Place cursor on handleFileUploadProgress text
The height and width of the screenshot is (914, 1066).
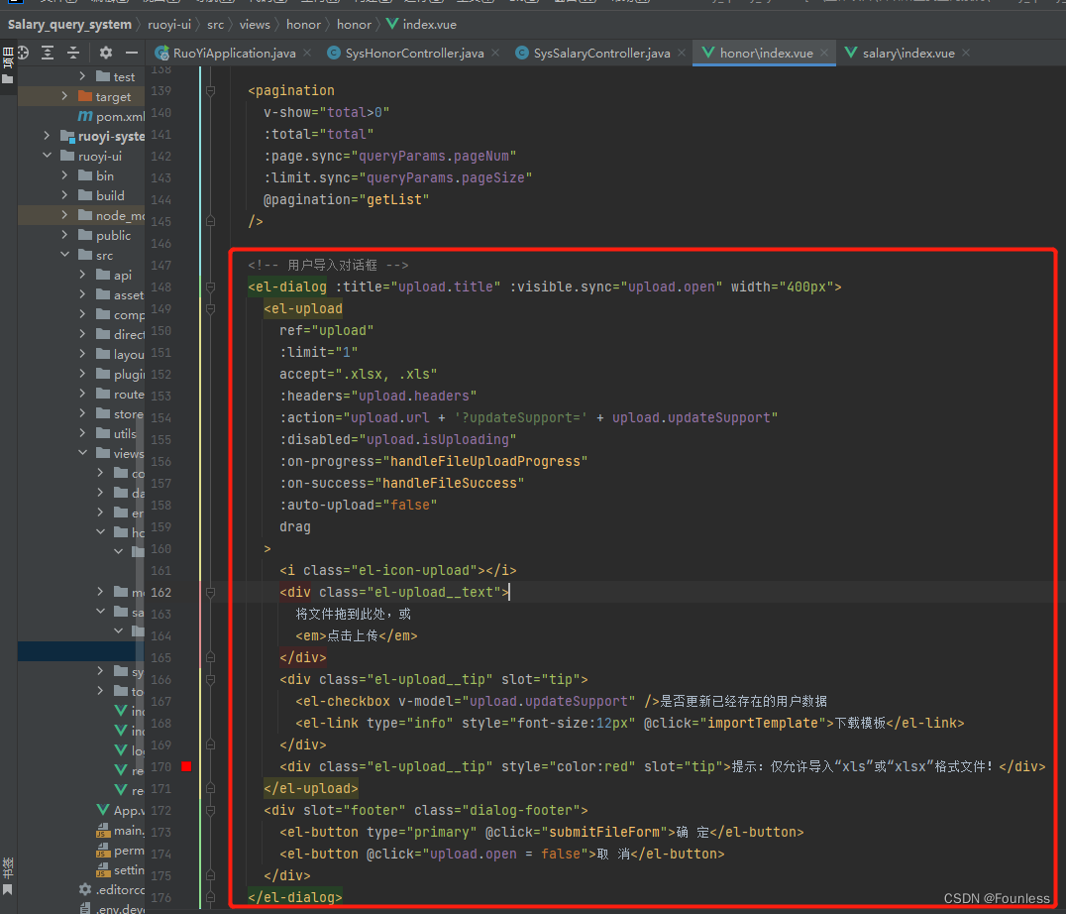(x=485, y=461)
